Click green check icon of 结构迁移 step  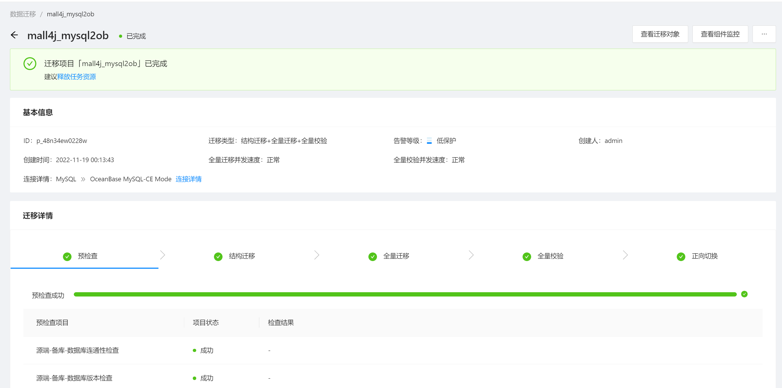[218, 257]
